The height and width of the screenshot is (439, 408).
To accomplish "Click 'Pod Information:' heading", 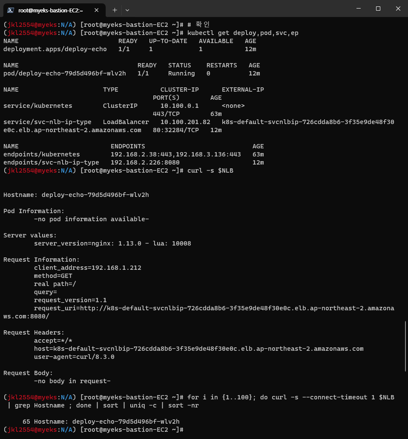I will tap(34, 211).
